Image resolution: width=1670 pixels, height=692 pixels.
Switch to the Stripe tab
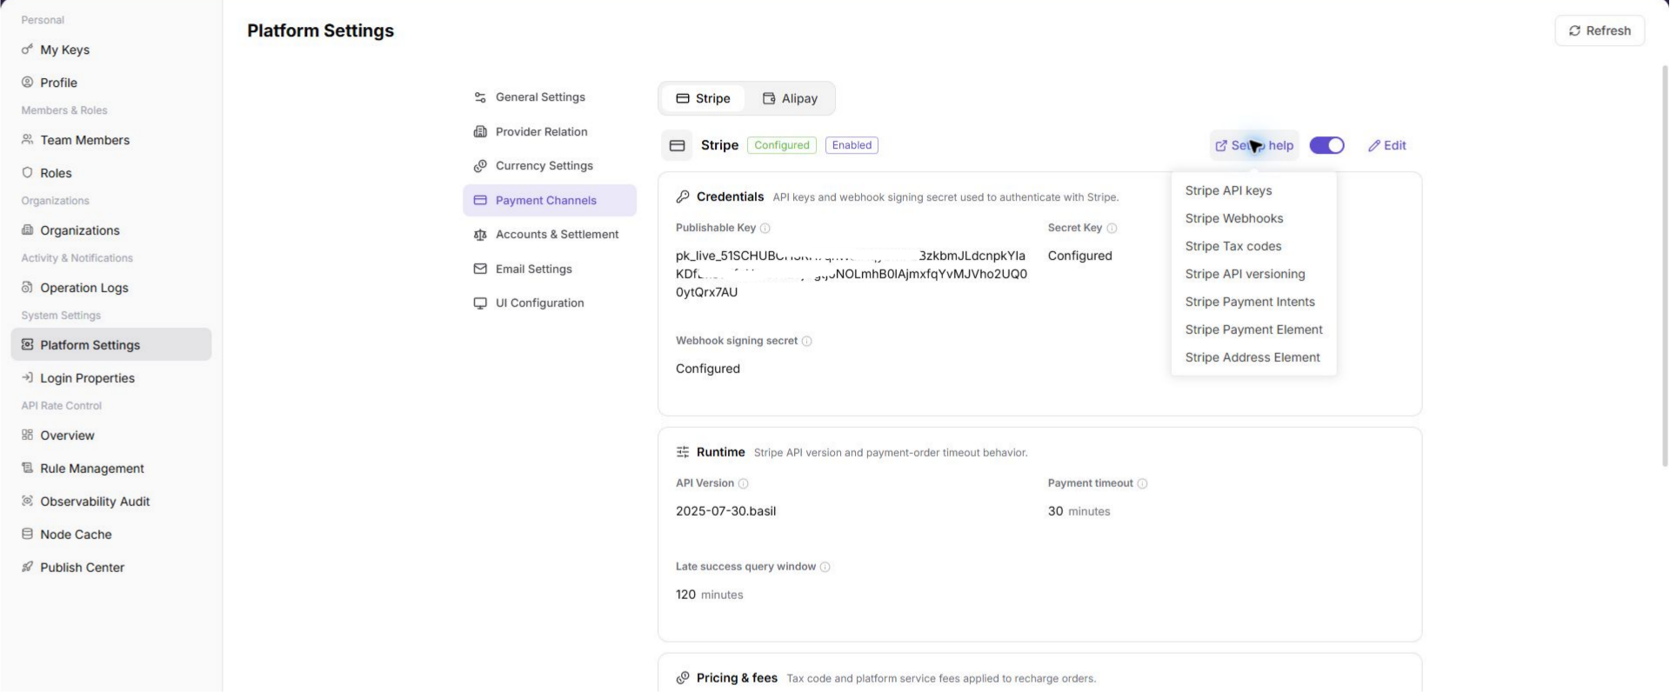click(704, 99)
